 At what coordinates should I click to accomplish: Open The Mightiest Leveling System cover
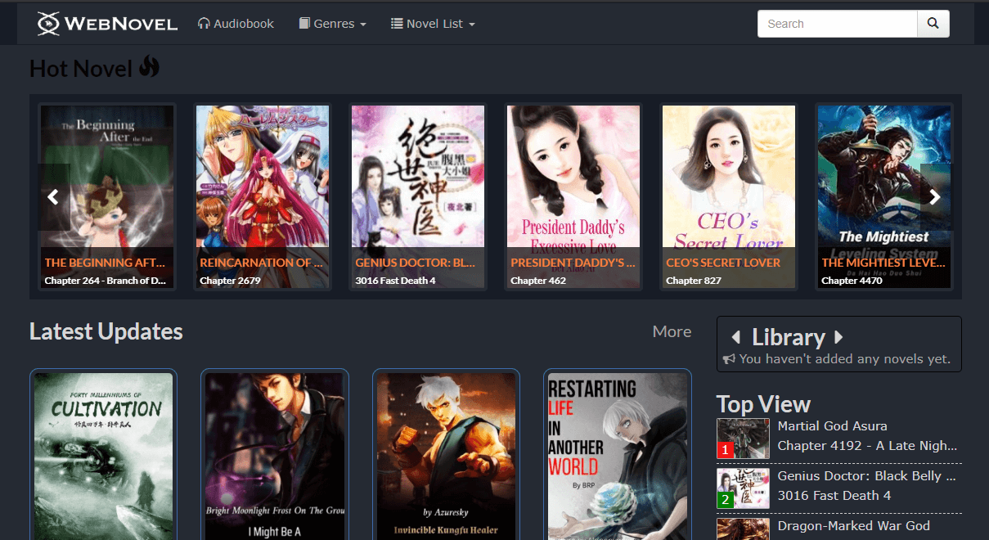[884, 196]
